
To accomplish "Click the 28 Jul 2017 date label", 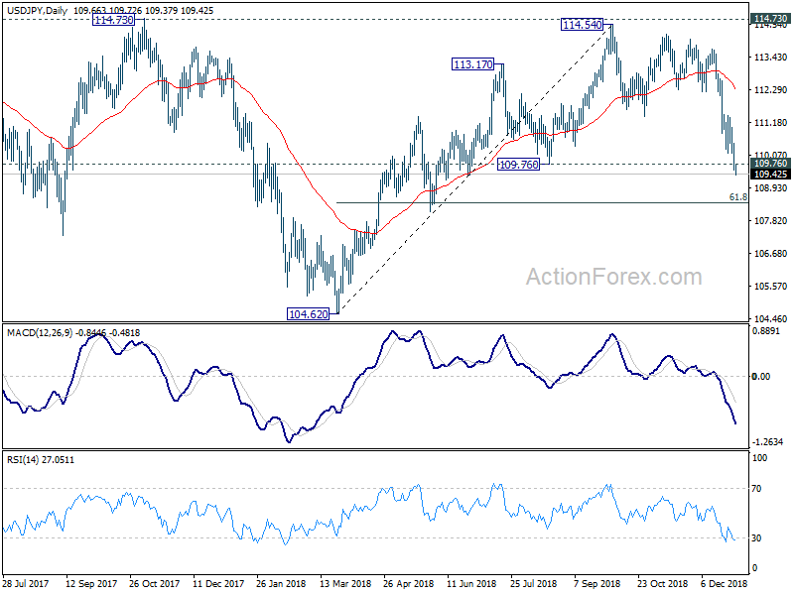I will point(27,583).
